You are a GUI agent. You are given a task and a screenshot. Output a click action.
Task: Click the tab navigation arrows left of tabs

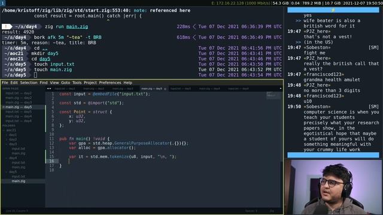point(49,89)
